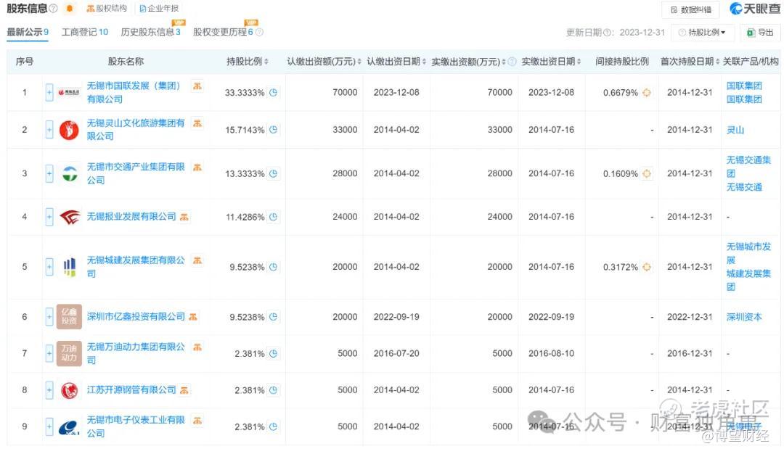Image resolution: width=784 pixels, height=454 pixels.
Task: Open 深圳市亿鑫投资有限公司 link
Action: 136,317
